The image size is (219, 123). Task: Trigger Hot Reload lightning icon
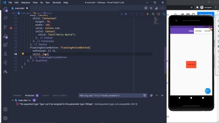pos(147,14)
